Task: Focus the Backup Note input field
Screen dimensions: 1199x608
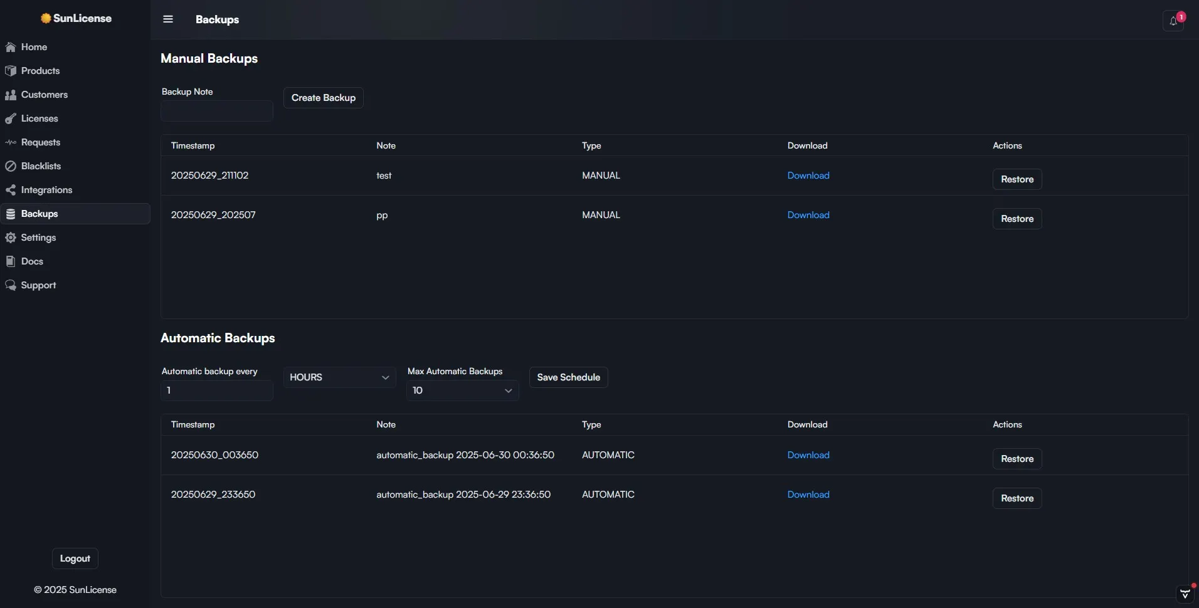Action: [x=217, y=111]
